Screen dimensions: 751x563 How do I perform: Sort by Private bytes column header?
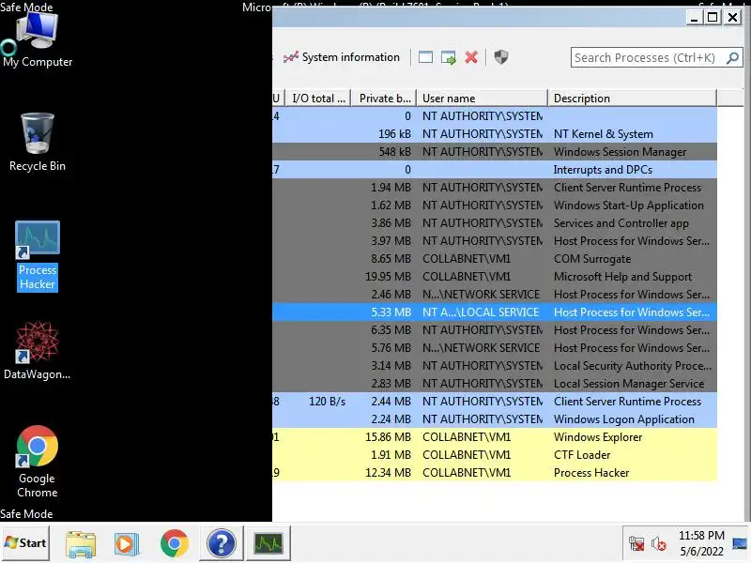[385, 99]
